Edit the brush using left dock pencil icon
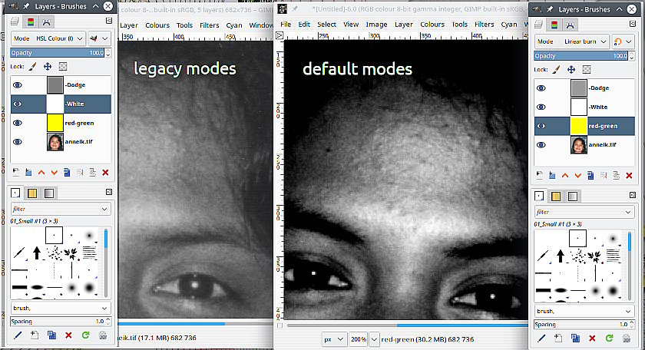 pyautogui.click(x=17, y=335)
